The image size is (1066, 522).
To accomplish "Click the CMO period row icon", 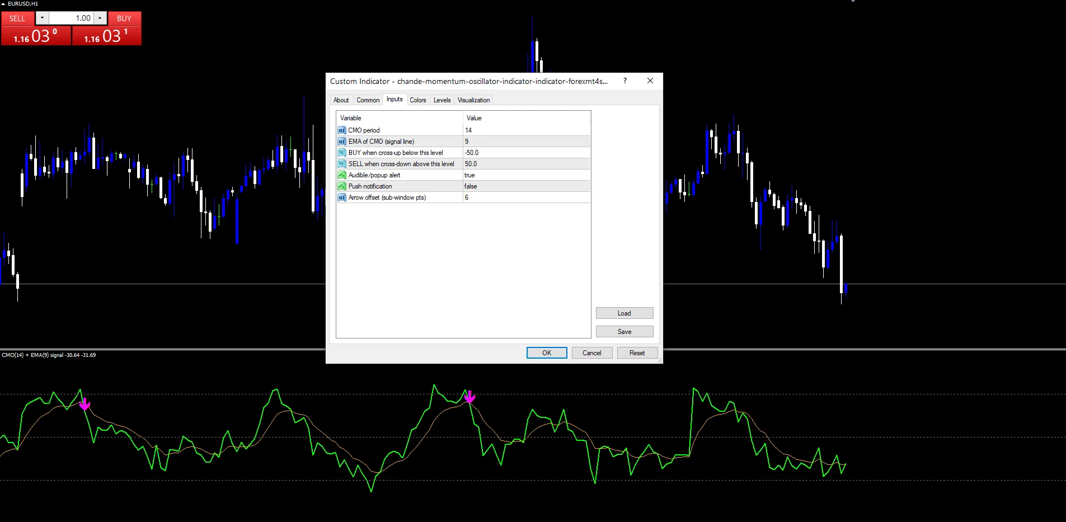I will [x=341, y=130].
